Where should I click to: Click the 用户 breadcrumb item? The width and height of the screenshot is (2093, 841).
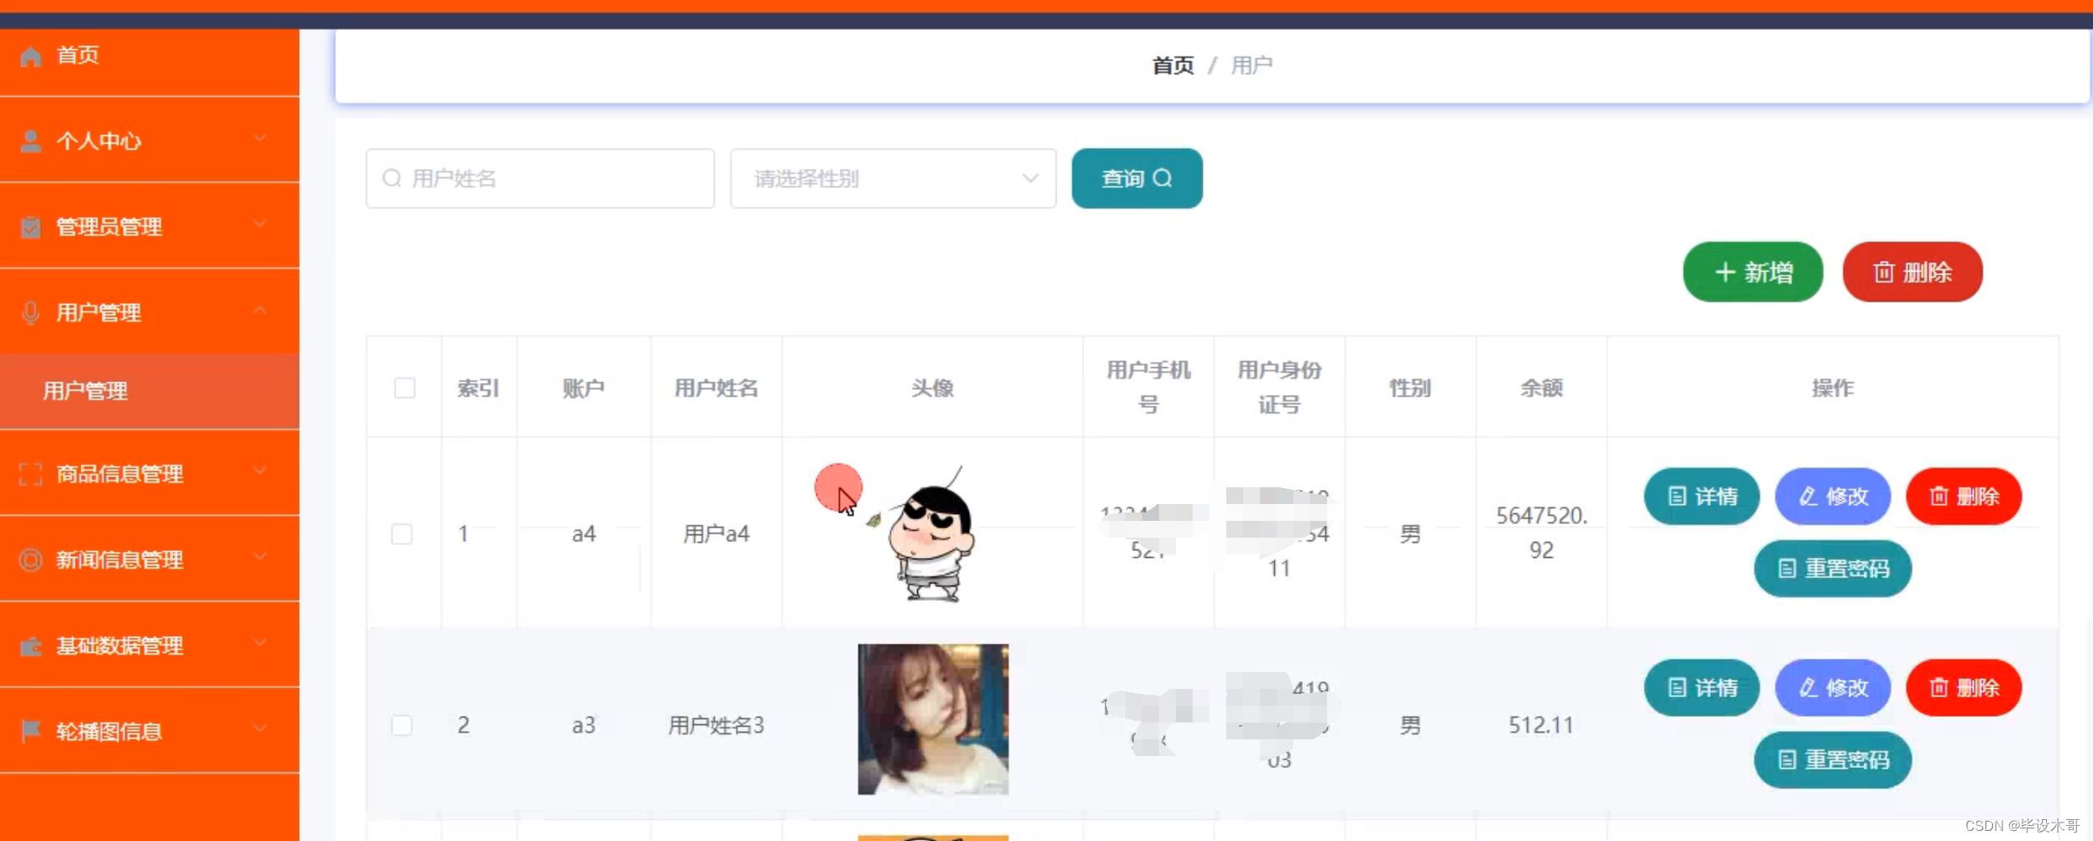(x=1251, y=66)
